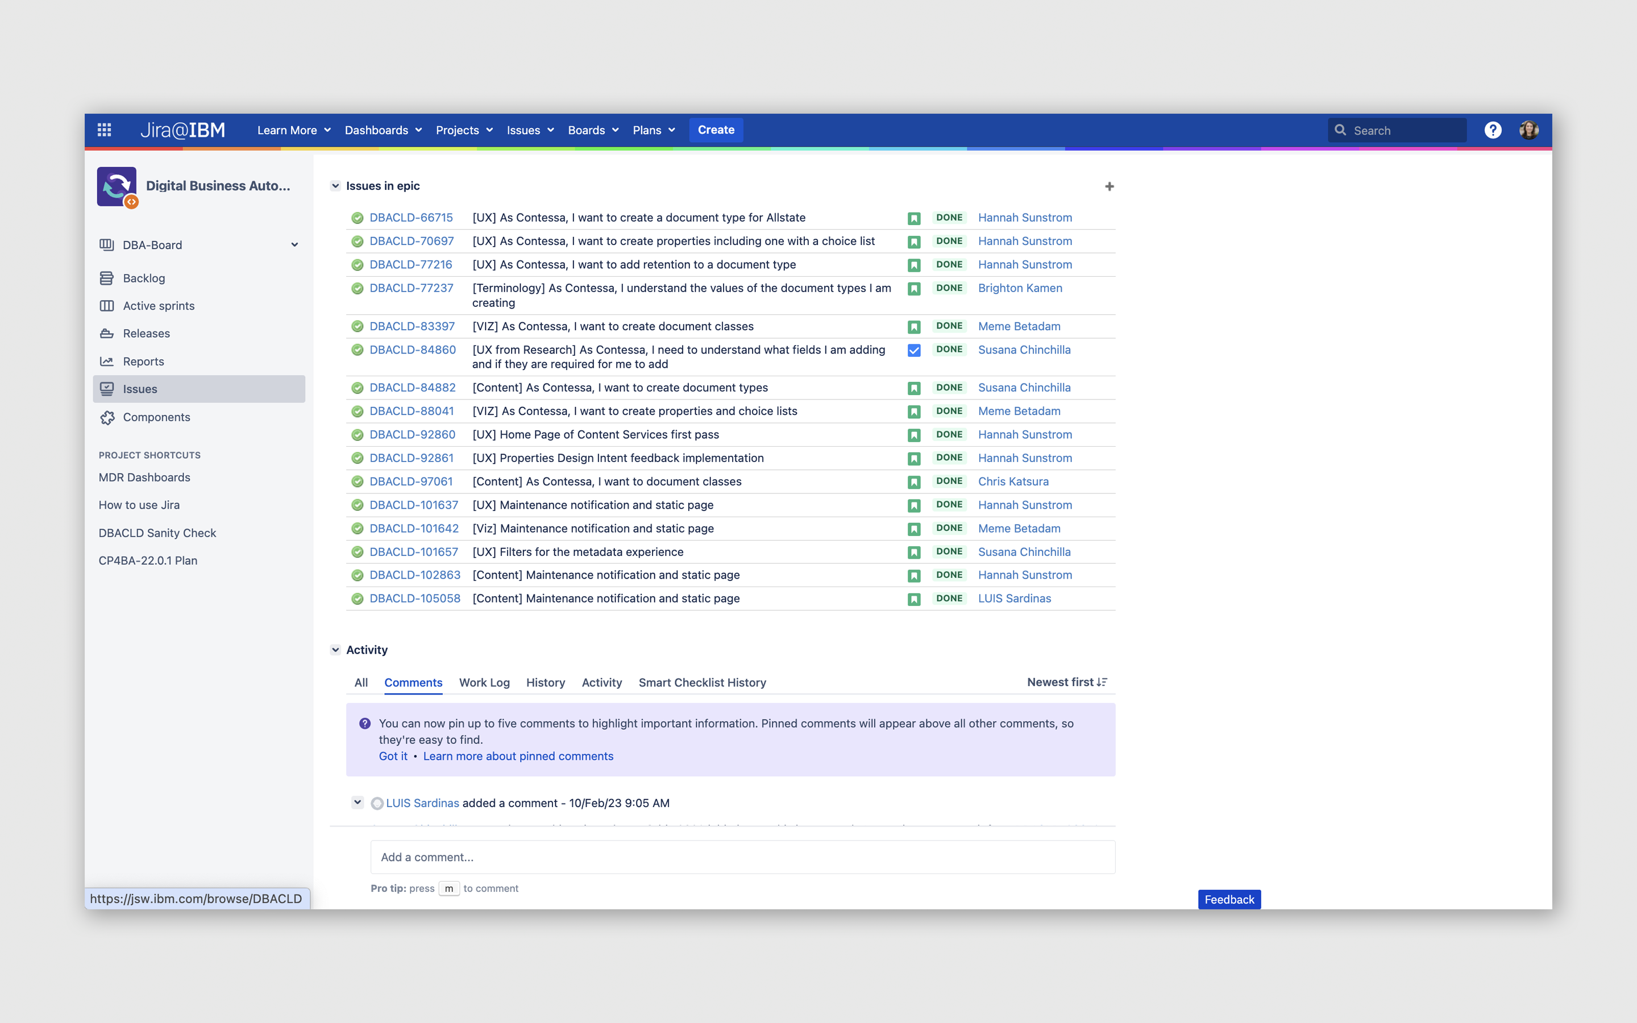Screen dimensions: 1637x1023
Task: Open assignee Chris Katsura profile
Action: 1013,482
